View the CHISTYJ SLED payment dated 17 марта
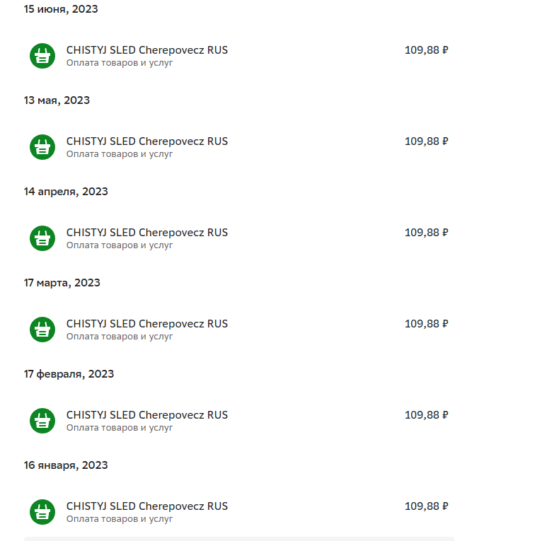This screenshot has height=541, width=547. coord(147,324)
